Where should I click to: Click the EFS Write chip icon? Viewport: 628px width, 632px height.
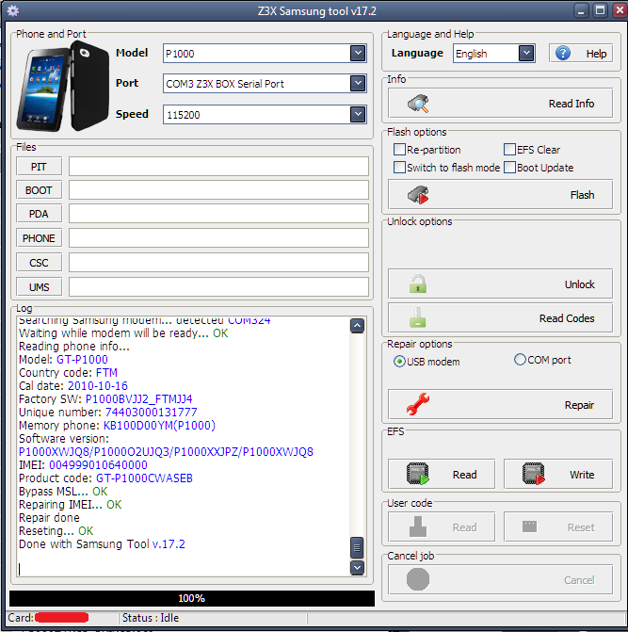(534, 474)
